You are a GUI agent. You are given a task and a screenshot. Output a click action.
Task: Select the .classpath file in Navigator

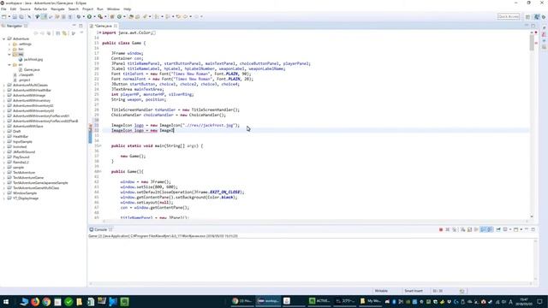point(27,74)
